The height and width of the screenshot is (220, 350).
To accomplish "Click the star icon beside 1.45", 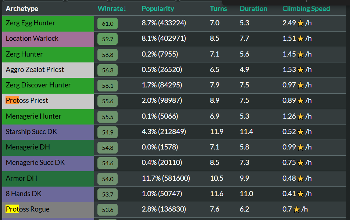I will [x=301, y=54].
